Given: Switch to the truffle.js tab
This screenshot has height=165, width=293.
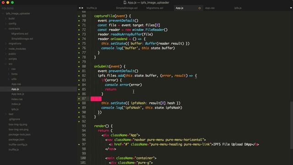Looking at the screenshot, I should point(92,8).
